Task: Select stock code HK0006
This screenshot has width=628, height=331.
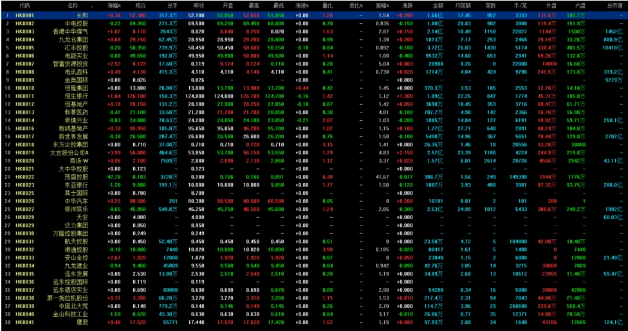Action: [25, 56]
